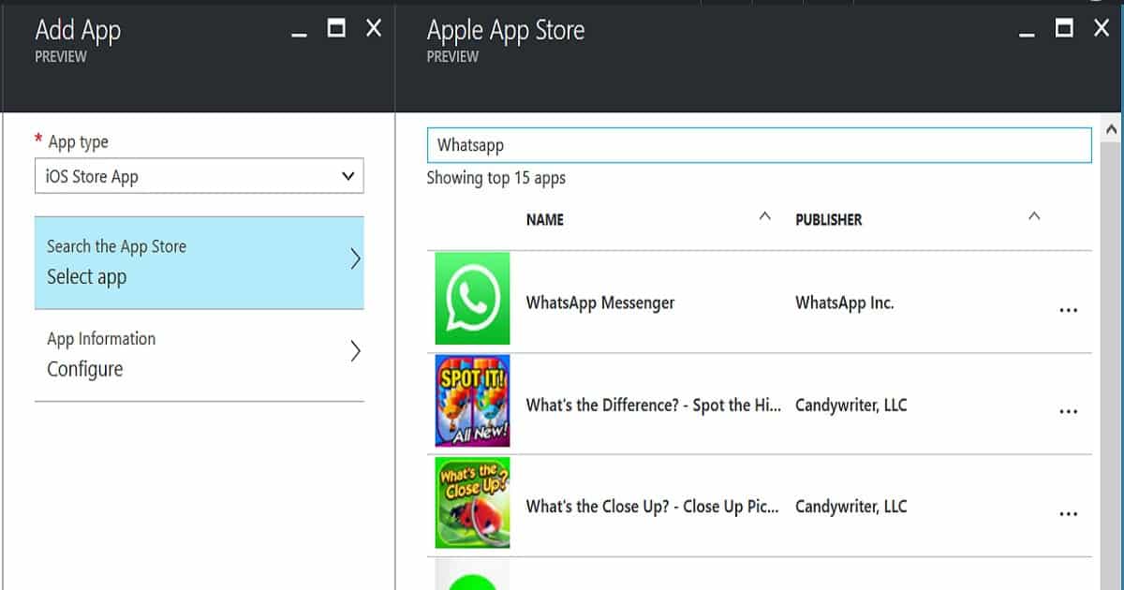The image size is (1124, 590).
Task: Open App Information Configure item
Action: point(200,355)
